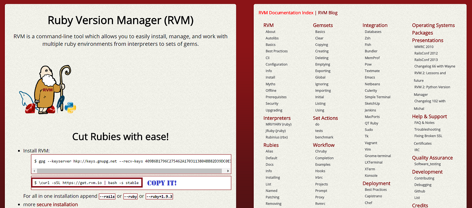Open Capistrano under Deployment
This screenshot has height=208, width=472.
click(x=373, y=196)
